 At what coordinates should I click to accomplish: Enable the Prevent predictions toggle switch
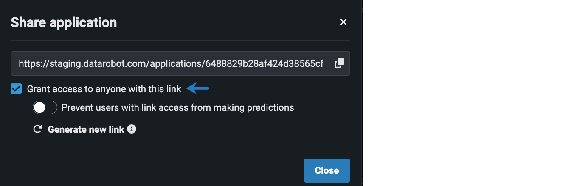(x=45, y=108)
